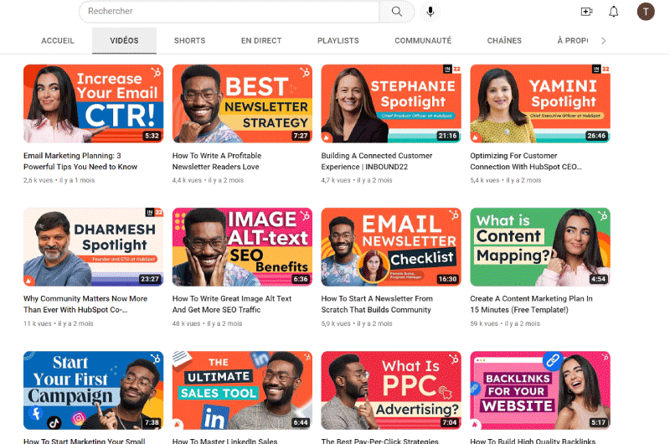
Task: Open the COMMUNAUTÉ tab
Action: click(423, 40)
